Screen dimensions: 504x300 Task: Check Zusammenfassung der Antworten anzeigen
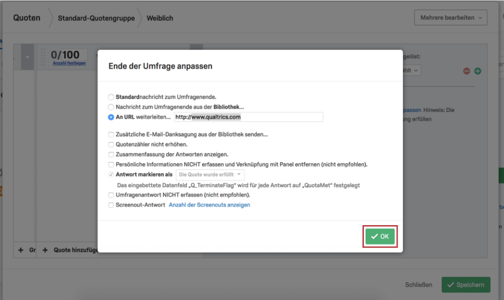click(111, 154)
